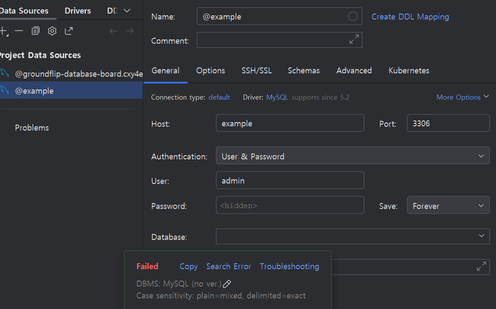Open the Advanced tab
The image size is (496, 309).
354,70
